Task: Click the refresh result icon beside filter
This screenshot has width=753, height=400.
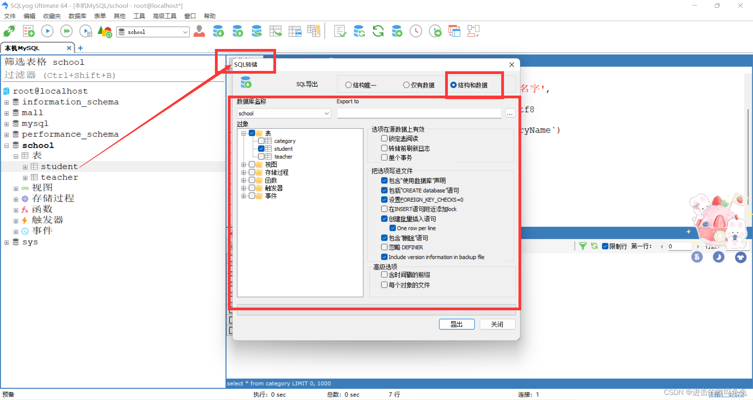Action: coord(594,246)
